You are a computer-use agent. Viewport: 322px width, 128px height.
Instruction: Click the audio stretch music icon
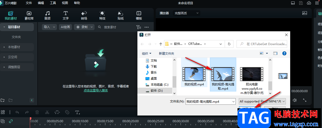pyautogui.click(x=57, y=112)
